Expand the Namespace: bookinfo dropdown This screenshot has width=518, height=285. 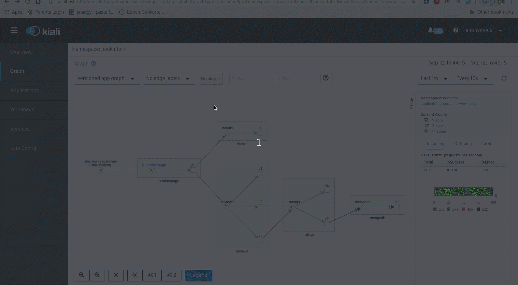[x=99, y=49]
